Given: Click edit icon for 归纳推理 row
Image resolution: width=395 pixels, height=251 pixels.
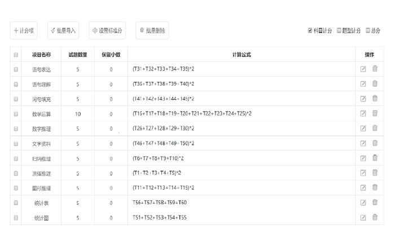Looking at the screenshot, I should 363,158.
